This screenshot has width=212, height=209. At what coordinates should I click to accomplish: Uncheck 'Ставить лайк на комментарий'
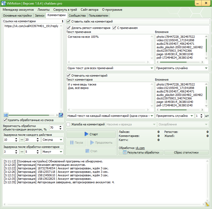tap(69, 21)
